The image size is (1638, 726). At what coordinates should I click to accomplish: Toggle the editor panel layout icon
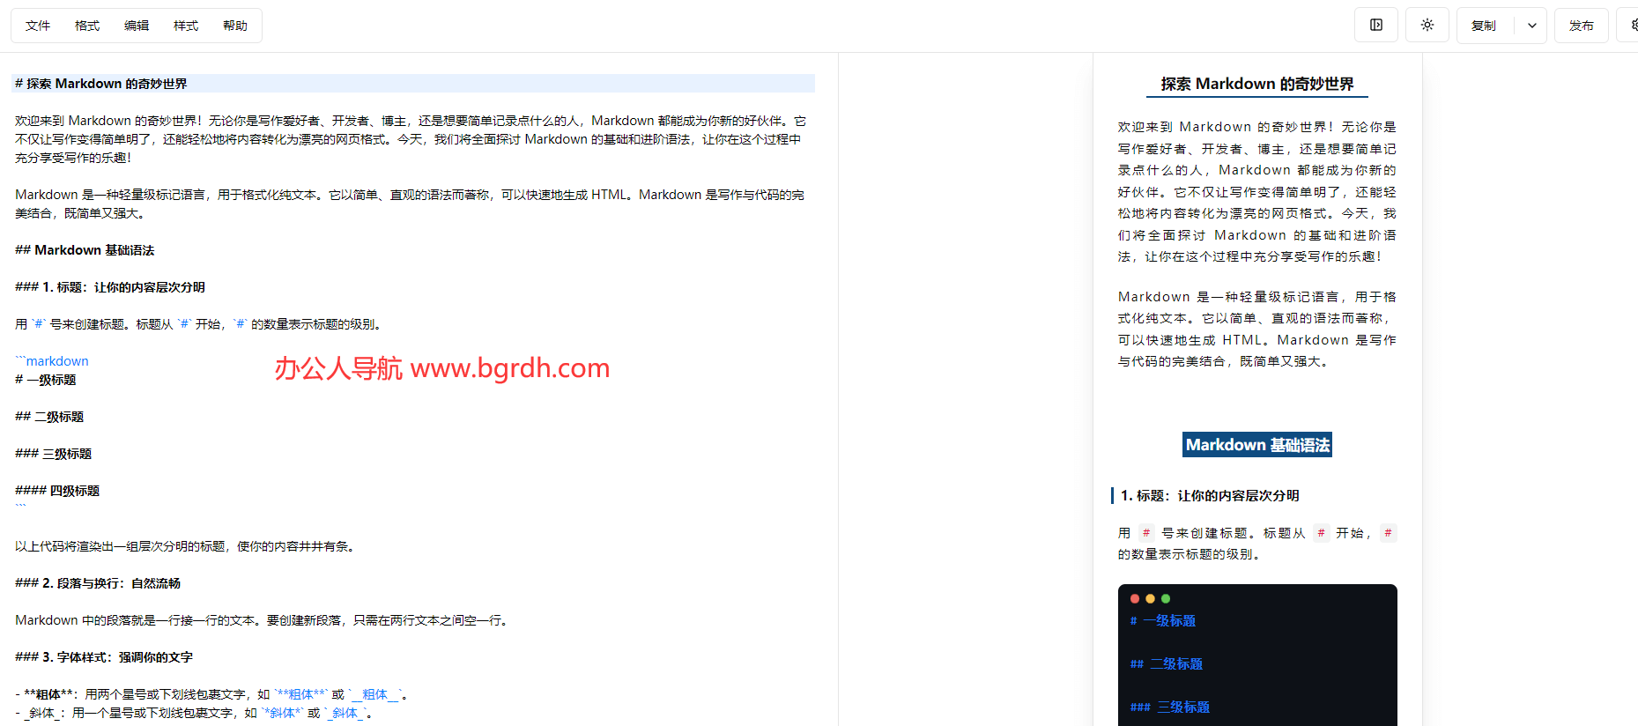click(x=1375, y=26)
